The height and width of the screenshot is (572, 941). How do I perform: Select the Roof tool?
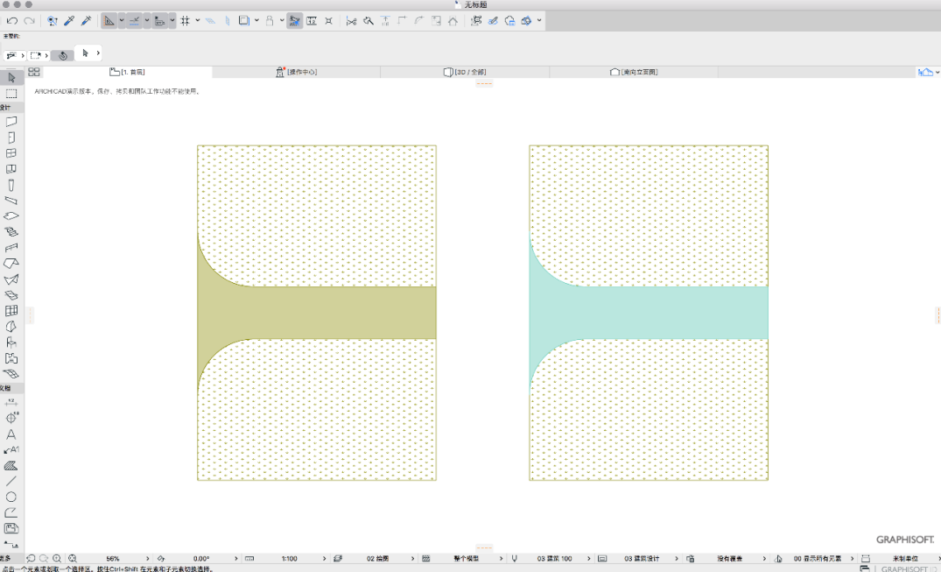(11, 263)
